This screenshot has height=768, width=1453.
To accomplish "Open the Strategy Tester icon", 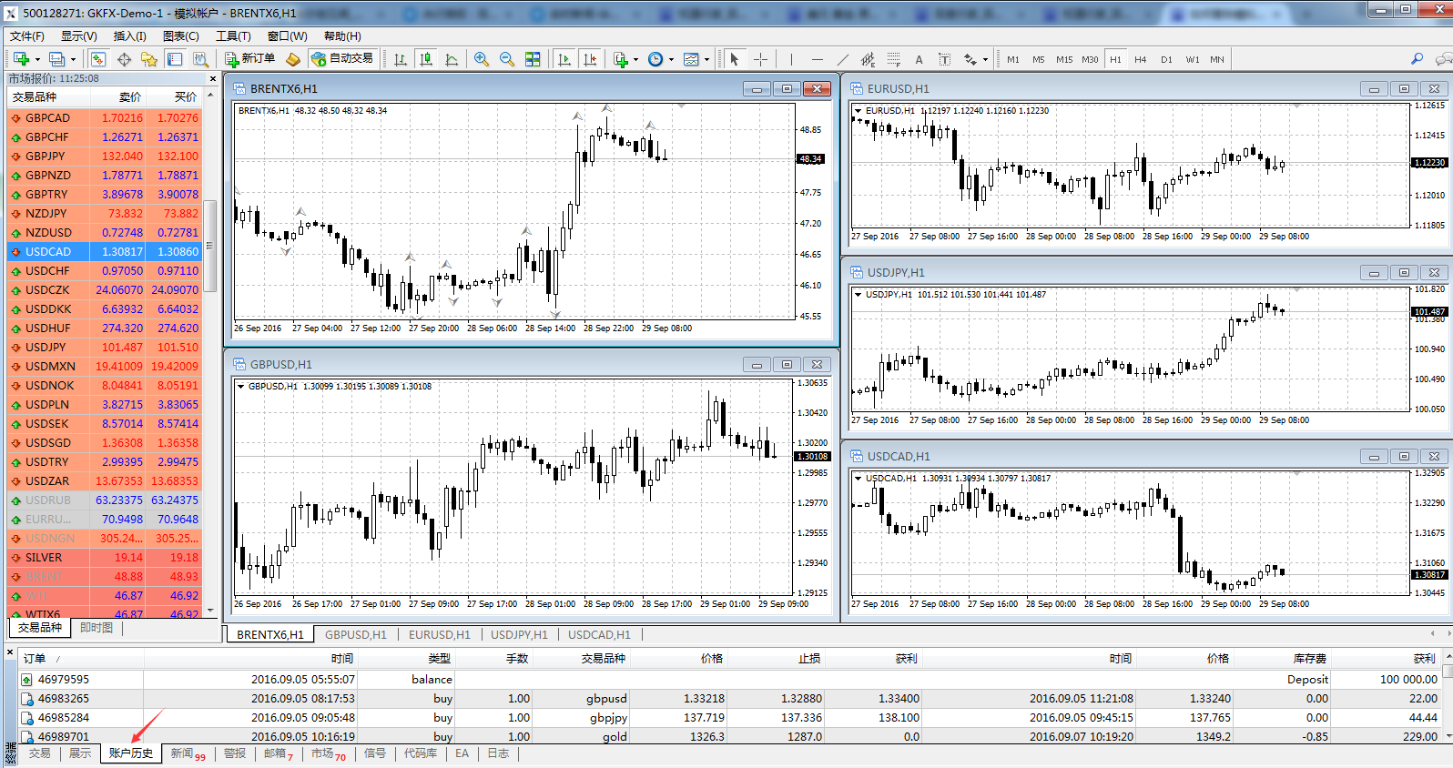I will [200, 59].
